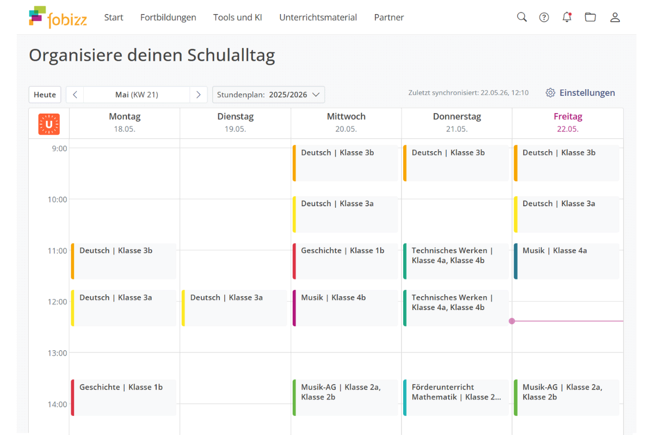
Task: Click the Donnerstag 21.05. column header
Action: click(457, 122)
